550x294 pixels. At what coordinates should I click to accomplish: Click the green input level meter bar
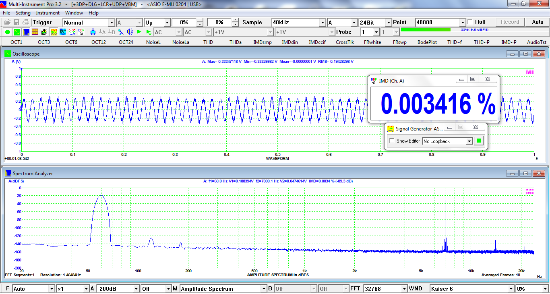[426, 30]
